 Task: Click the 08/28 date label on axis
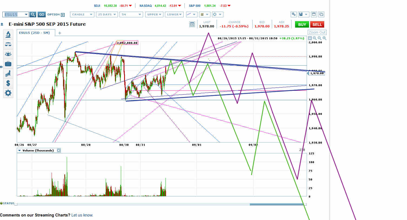pos(86,145)
